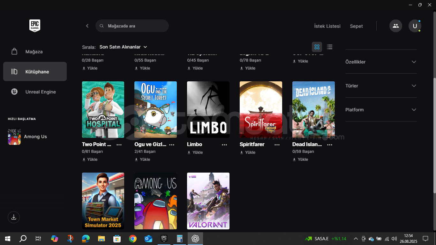Open İstek Listesi
The image size is (436, 245).
coord(327,26)
